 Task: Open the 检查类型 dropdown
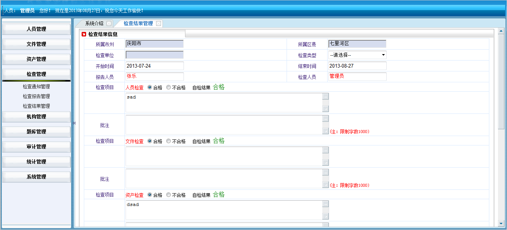[x=357, y=55]
